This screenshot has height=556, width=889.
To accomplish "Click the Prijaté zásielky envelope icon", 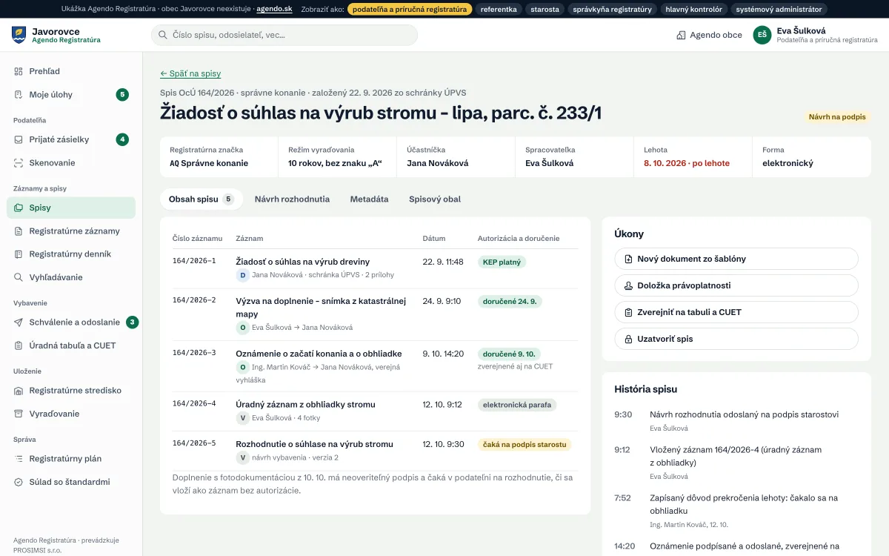I will pyautogui.click(x=19, y=139).
